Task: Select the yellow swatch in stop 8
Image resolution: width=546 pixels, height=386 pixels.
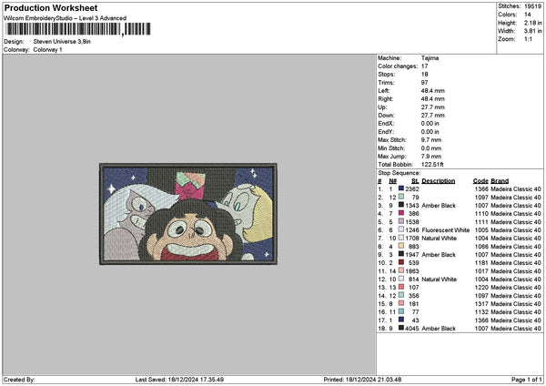Action: (x=401, y=246)
